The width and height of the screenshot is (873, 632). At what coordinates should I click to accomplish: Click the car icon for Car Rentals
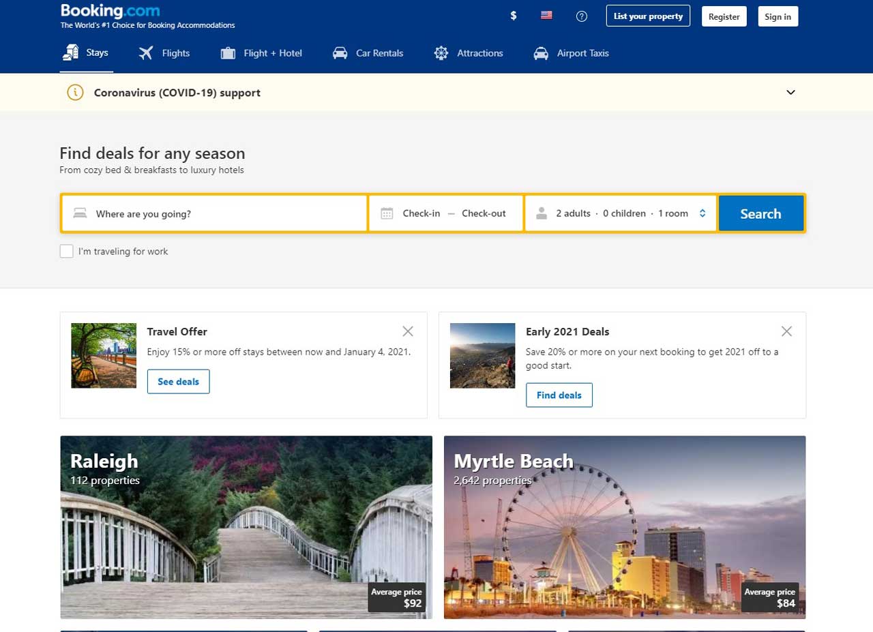[x=340, y=53]
